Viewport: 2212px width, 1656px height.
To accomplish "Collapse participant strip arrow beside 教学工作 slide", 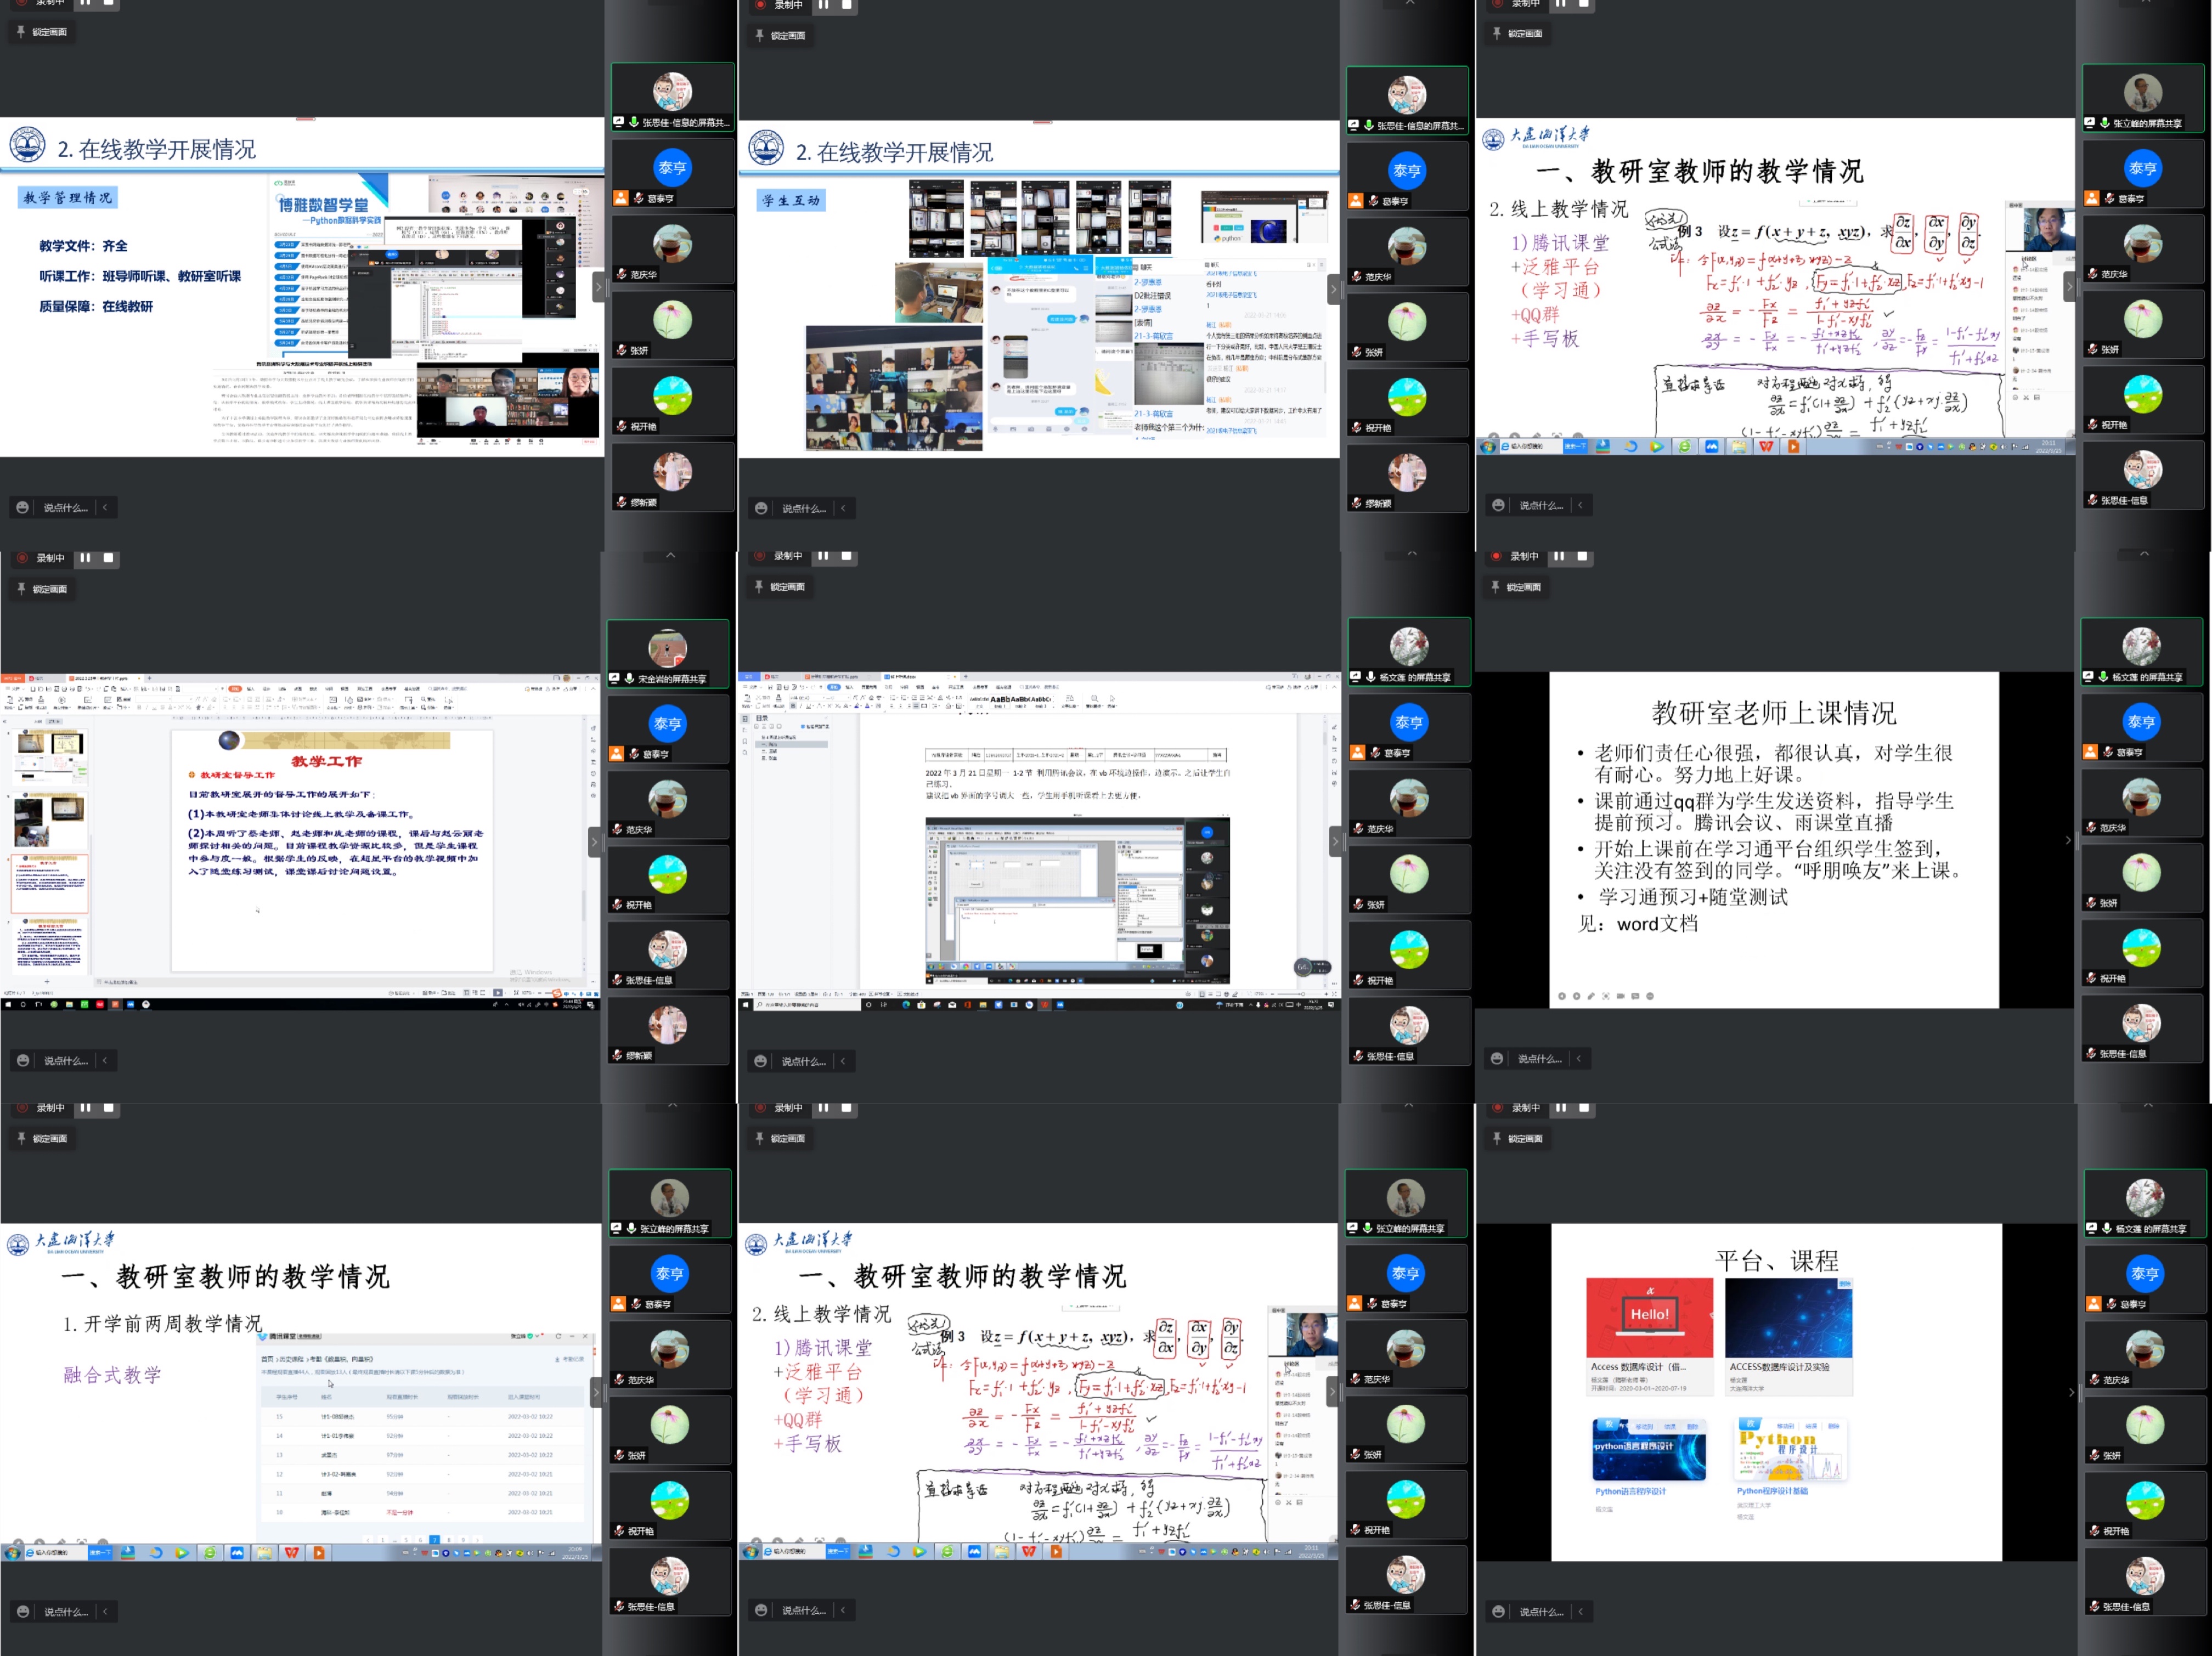I will click(594, 842).
